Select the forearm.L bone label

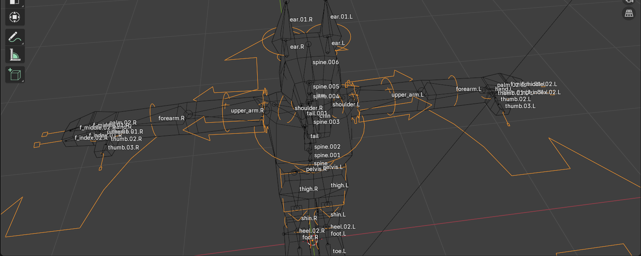(468, 89)
